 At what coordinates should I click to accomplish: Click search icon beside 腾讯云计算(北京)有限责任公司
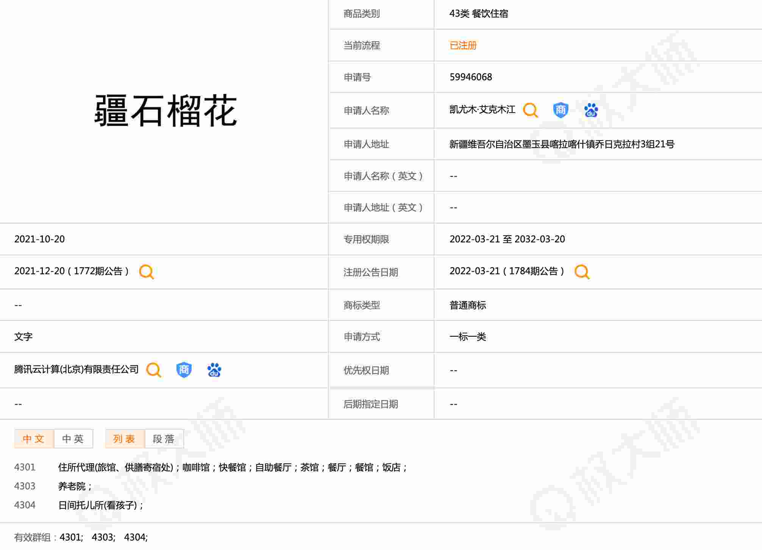click(x=154, y=370)
